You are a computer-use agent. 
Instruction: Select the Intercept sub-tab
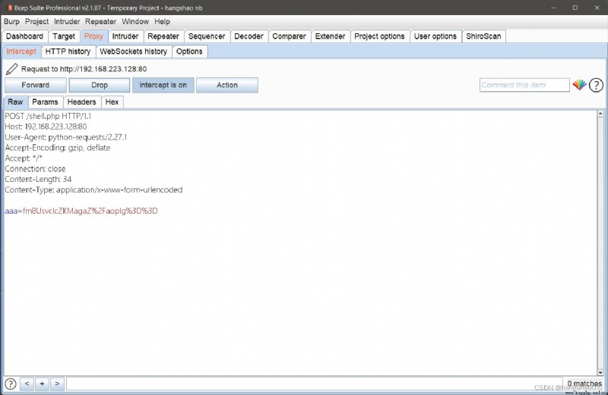click(x=21, y=52)
